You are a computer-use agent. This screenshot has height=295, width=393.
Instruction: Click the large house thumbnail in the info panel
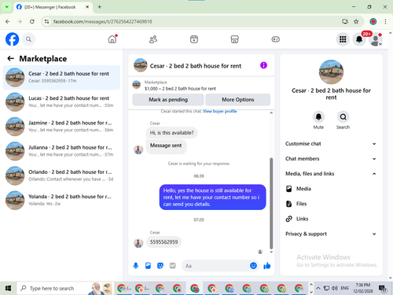click(x=331, y=72)
